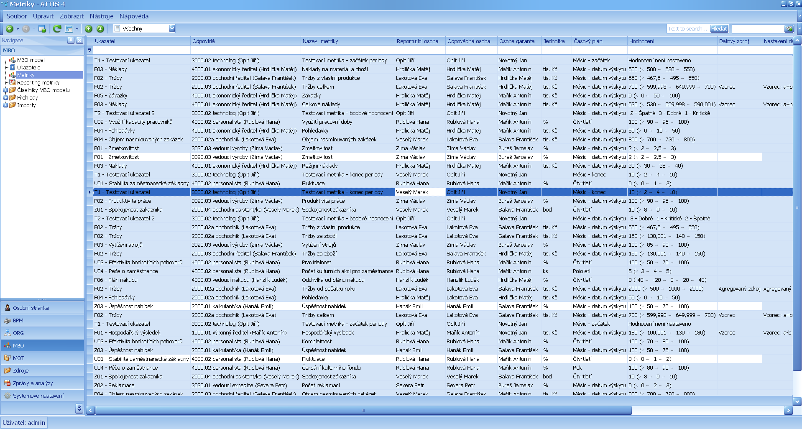Click the horizontal scrollbar left arrow
Screen dimensions: 802x429
(90, 411)
